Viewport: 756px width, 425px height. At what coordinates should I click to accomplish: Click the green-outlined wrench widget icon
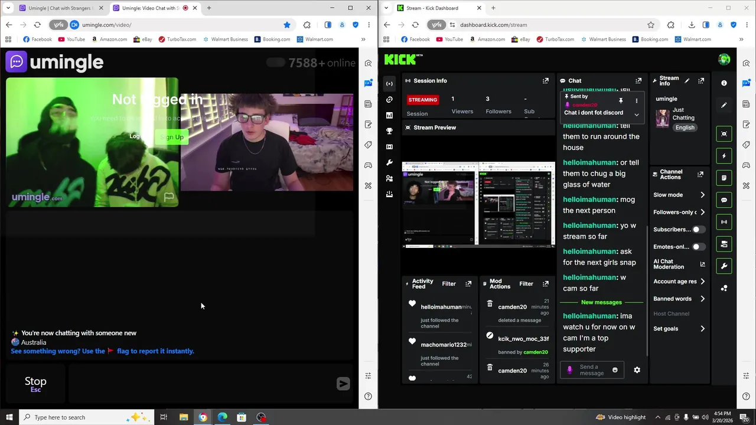click(x=724, y=266)
